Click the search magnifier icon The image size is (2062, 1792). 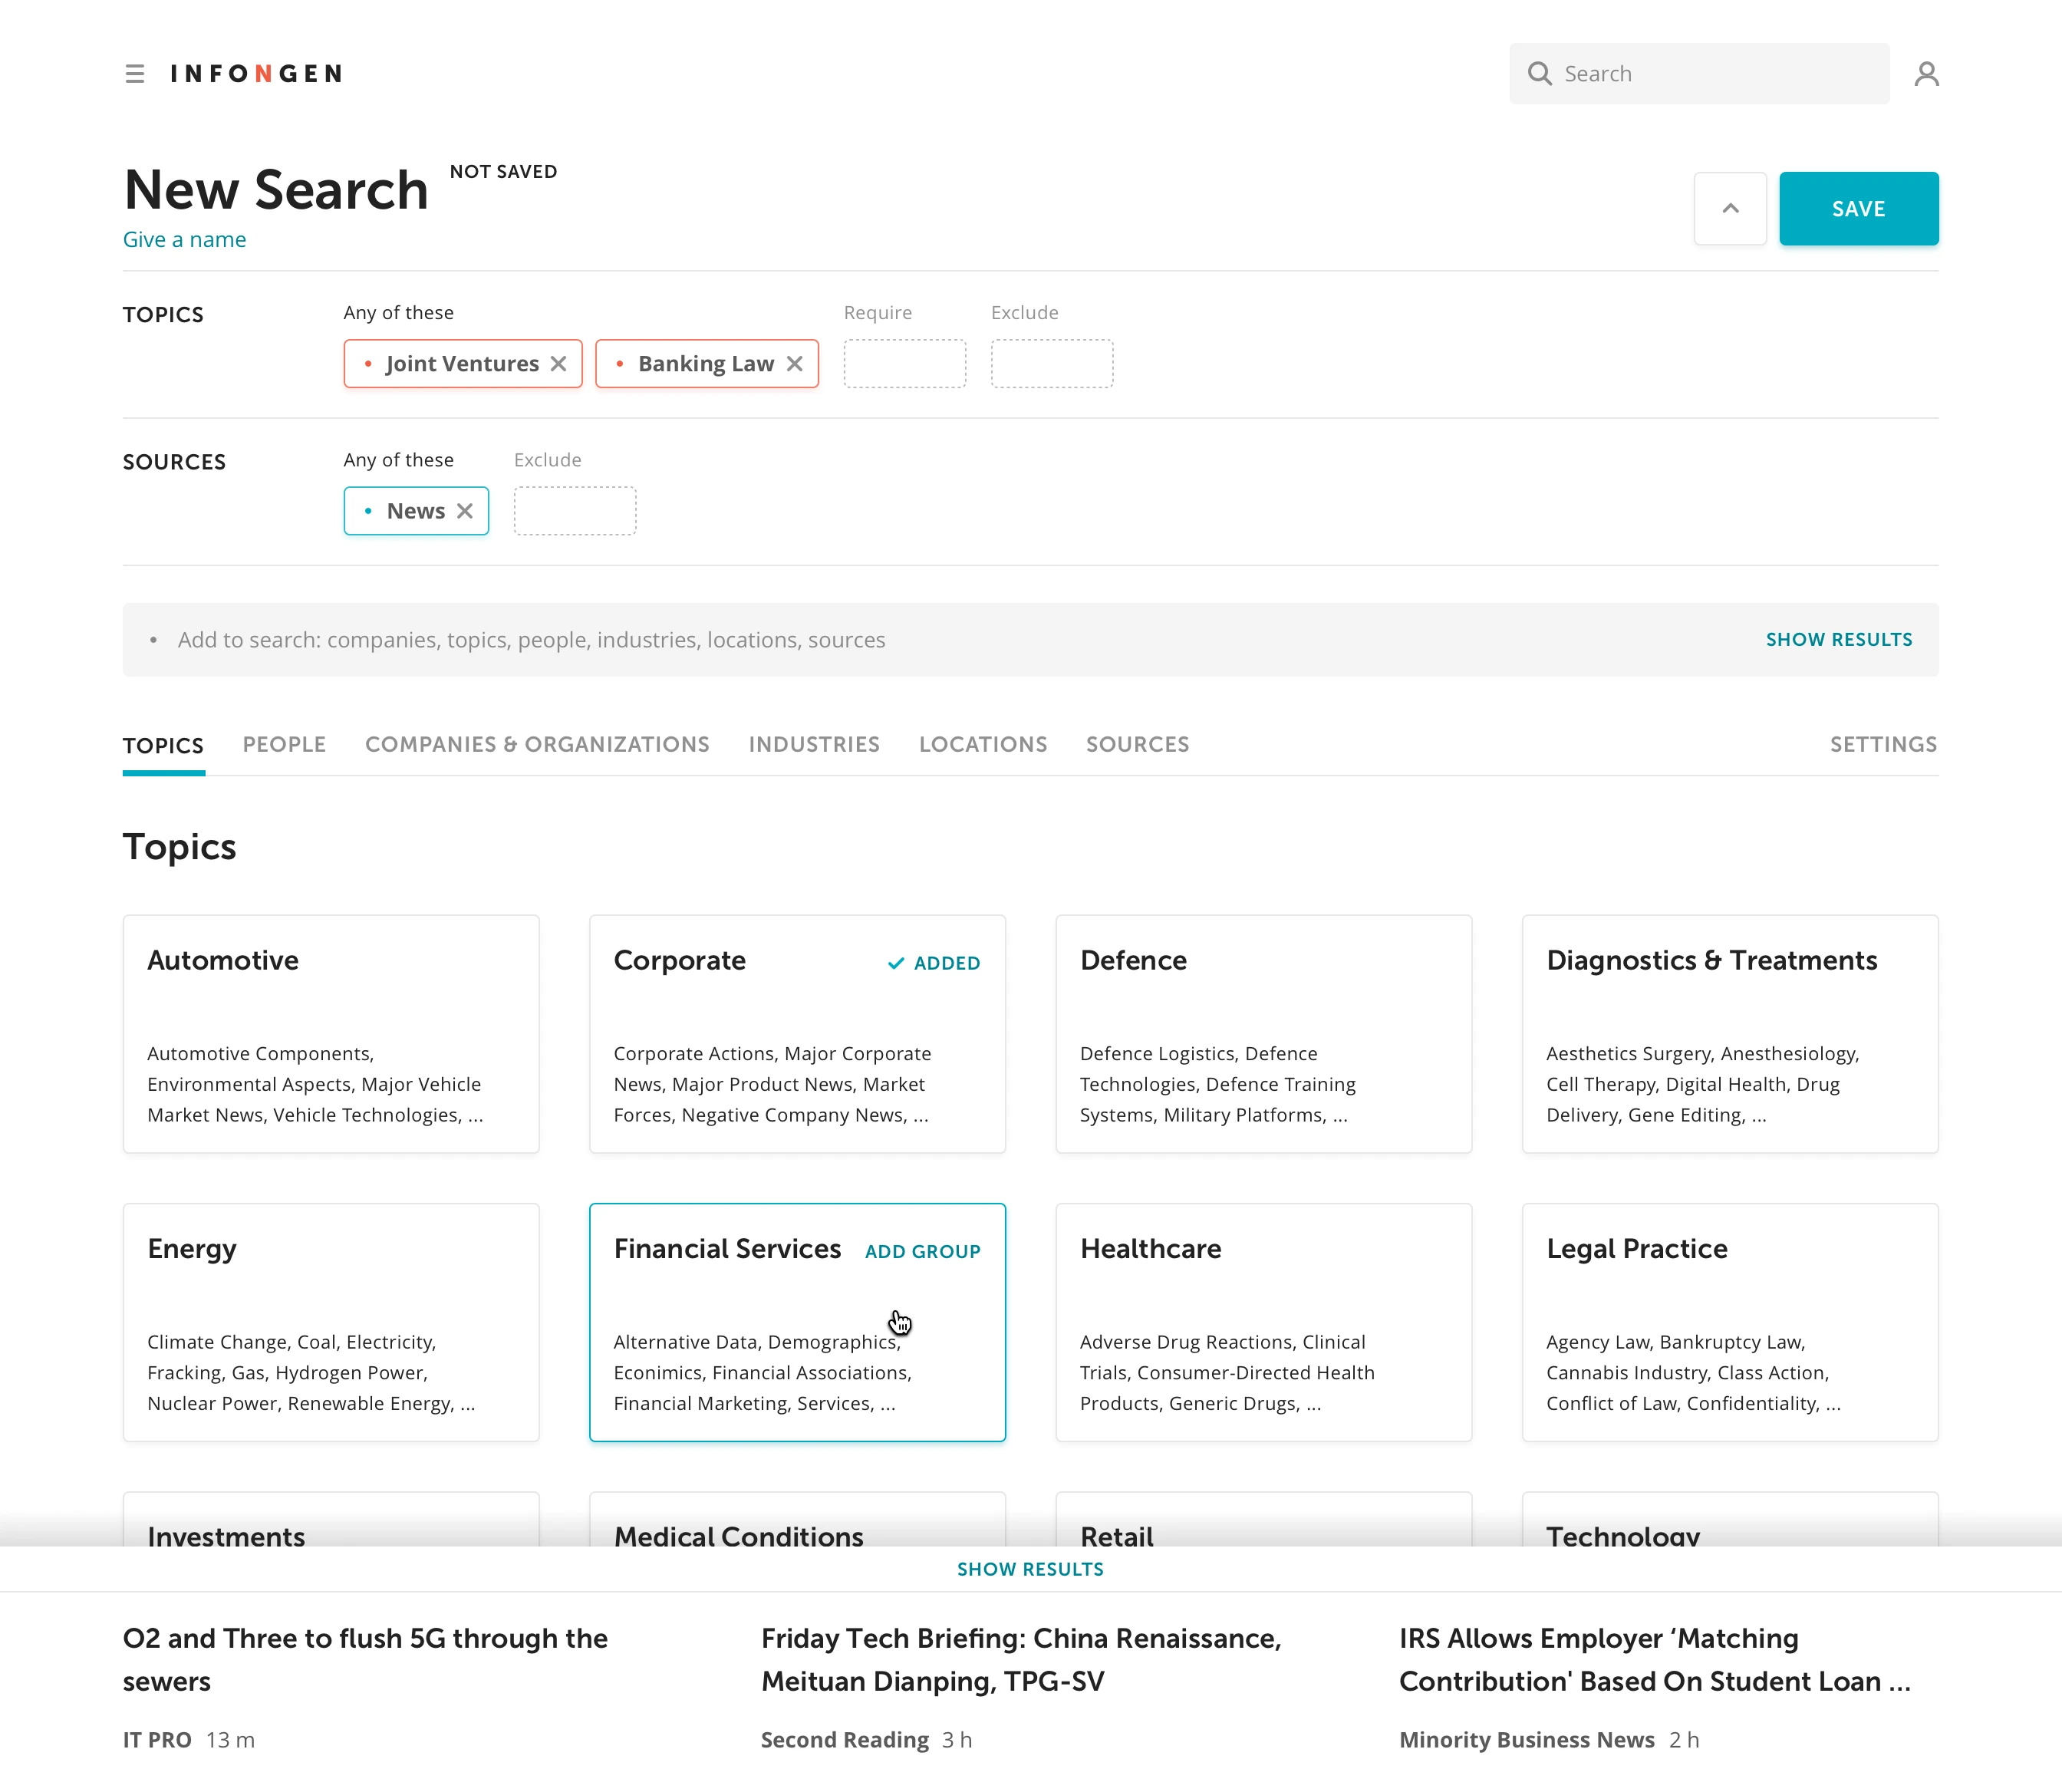pos(1540,73)
